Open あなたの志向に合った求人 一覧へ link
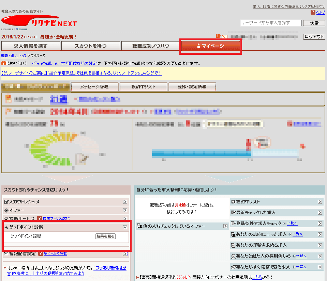 [298, 234]
